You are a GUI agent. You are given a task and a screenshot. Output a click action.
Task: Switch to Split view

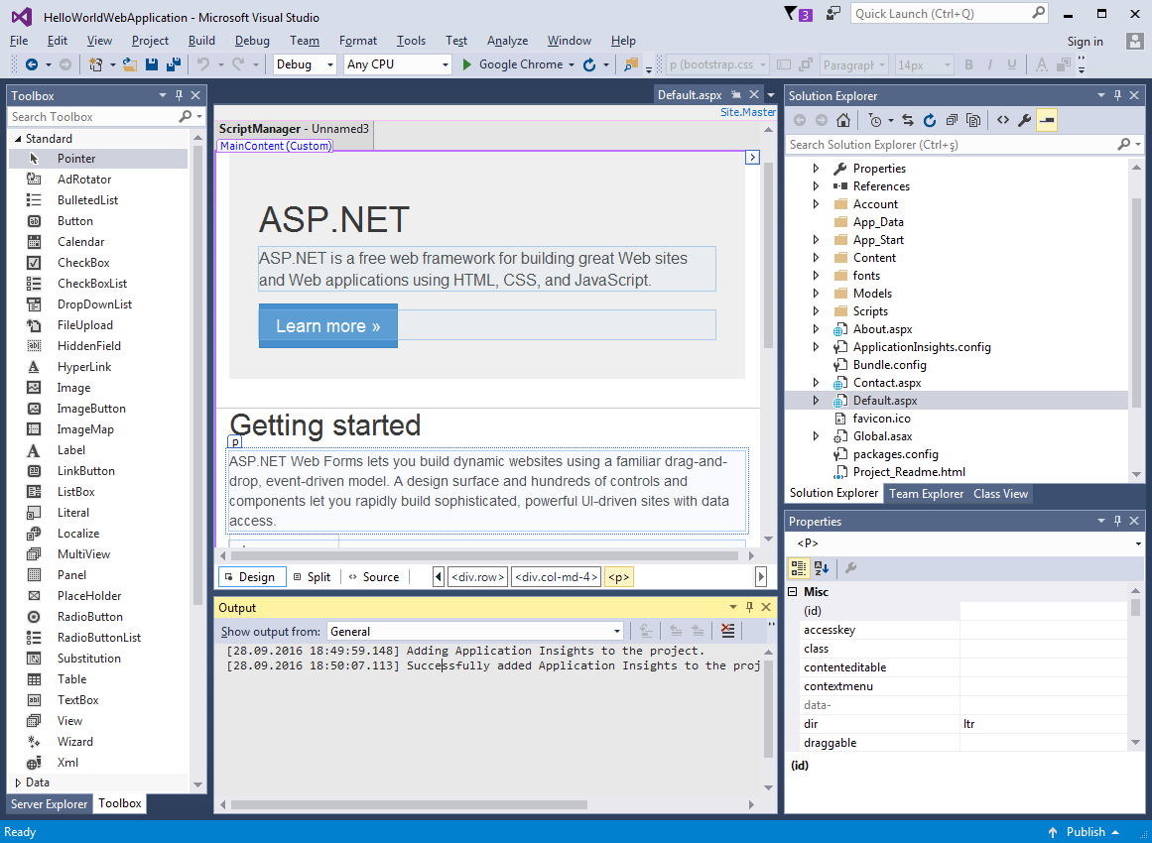click(312, 577)
